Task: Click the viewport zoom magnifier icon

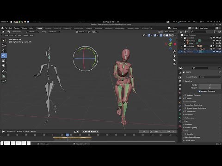Action: coord(174,52)
